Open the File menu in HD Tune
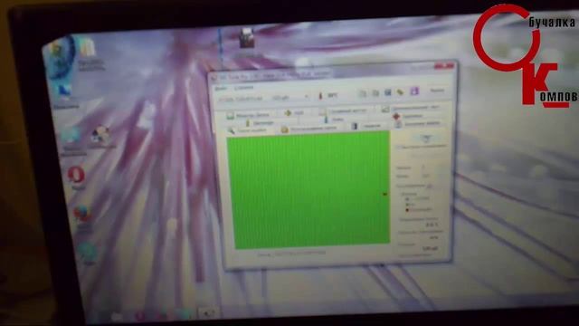 [221, 88]
